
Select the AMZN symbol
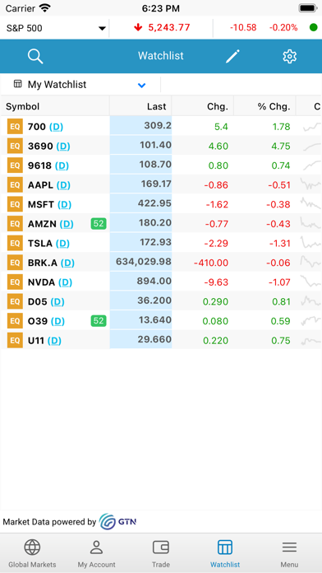[x=42, y=224]
